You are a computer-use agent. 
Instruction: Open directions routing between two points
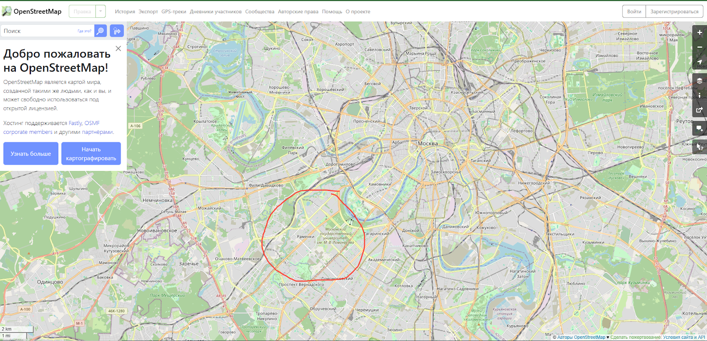[117, 31]
